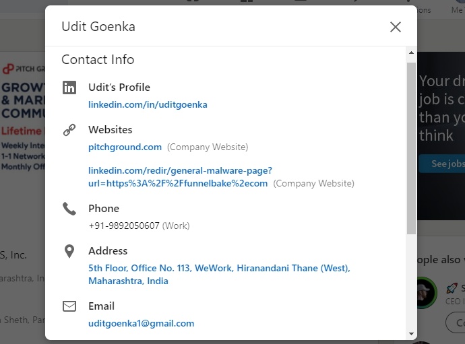Click the rocket emoji icon by suggested profile
The height and width of the screenshot is (344, 465).
(452, 287)
